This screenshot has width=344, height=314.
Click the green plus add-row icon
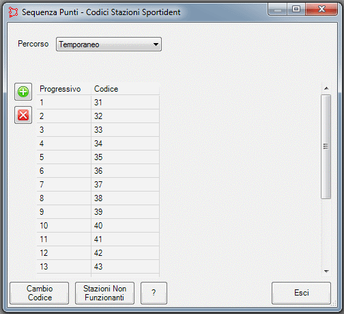point(23,92)
